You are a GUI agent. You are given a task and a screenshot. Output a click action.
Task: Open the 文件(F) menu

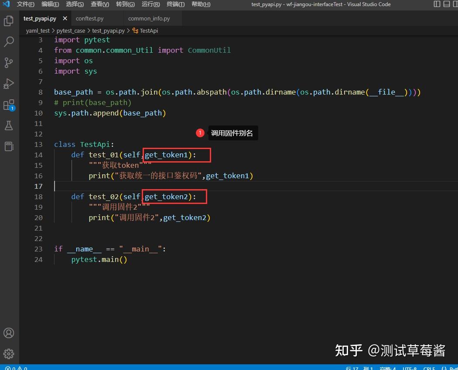click(x=25, y=4)
